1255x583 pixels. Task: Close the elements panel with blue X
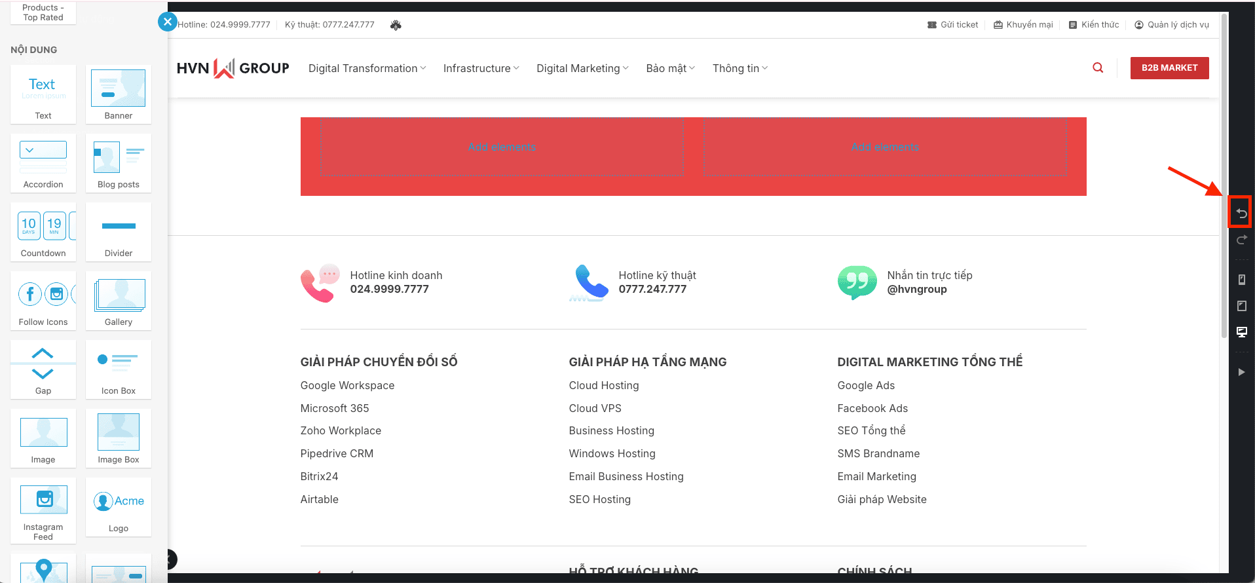pos(168,22)
